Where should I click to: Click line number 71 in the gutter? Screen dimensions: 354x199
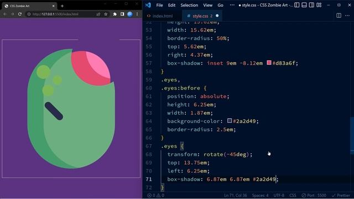point(149,179)
